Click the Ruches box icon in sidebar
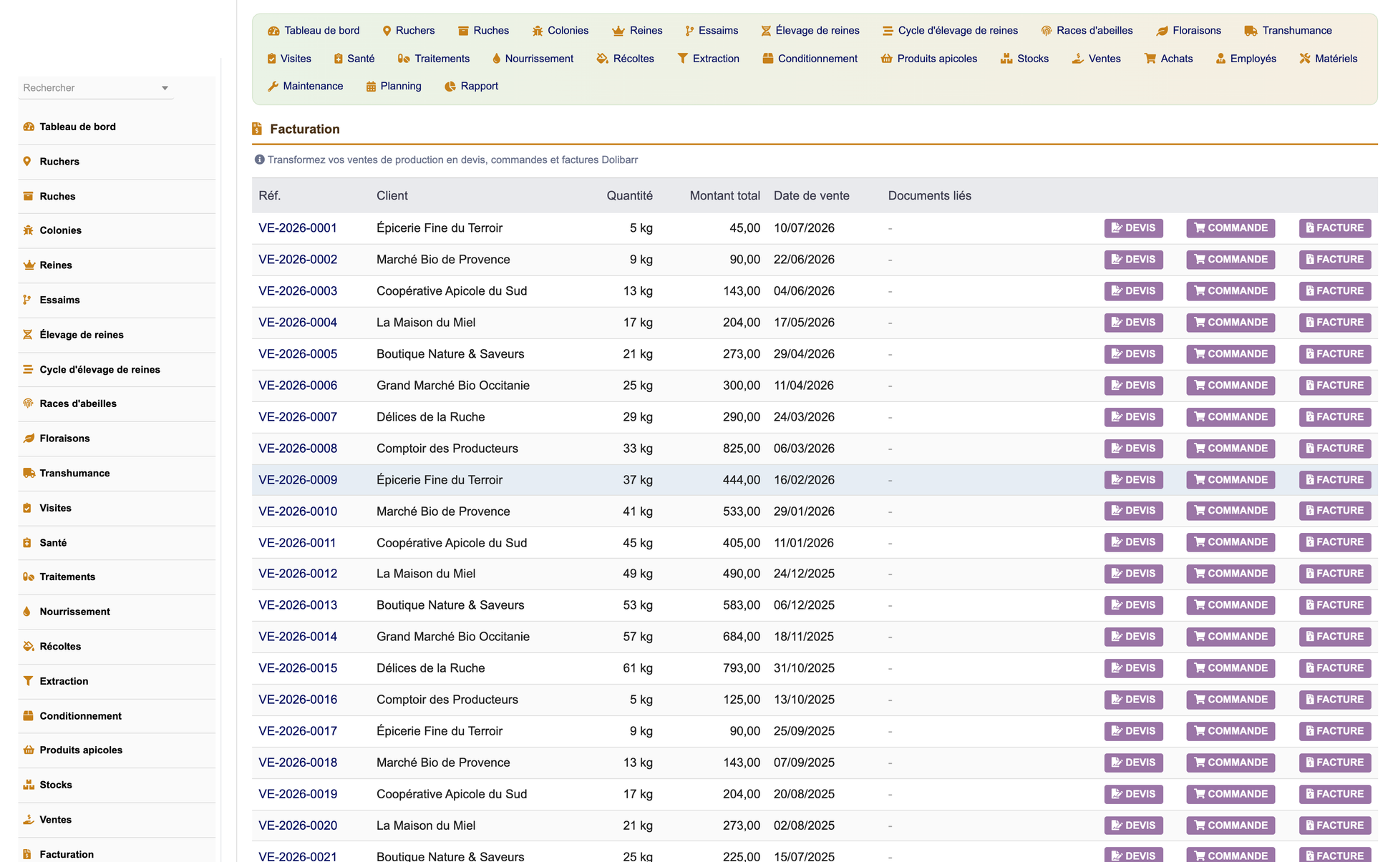This screenshot has width=1393, height=862. tap(28, 196)
